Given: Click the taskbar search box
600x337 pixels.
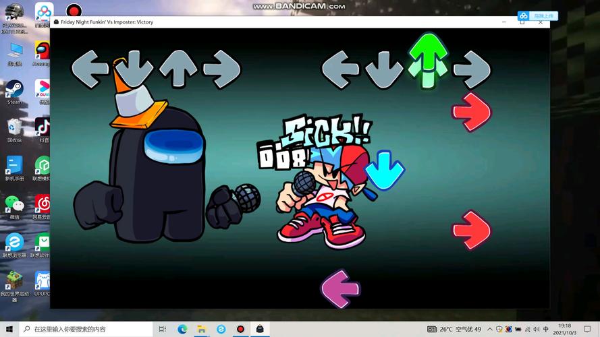Looking at the screenshot, I should 86,329.
